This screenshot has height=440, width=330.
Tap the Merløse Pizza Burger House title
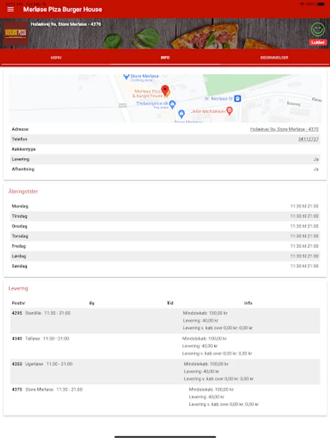coord(63,10)
